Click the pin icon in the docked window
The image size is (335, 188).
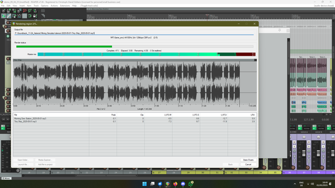point(280,30)
